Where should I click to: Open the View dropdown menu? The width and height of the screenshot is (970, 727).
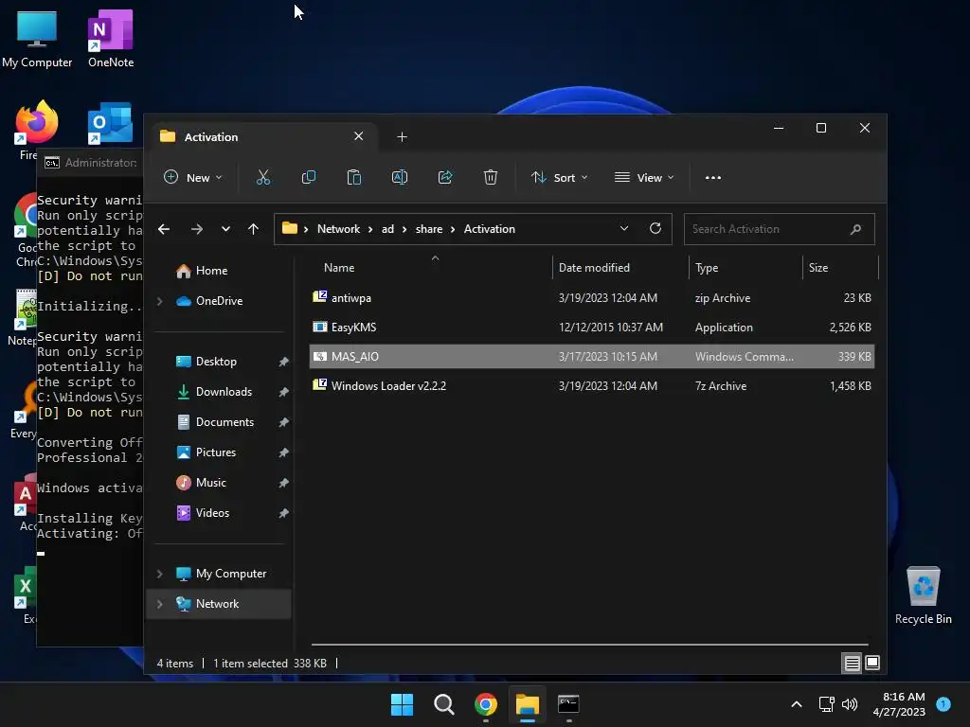pyautogui.click(x=644, y=177)
